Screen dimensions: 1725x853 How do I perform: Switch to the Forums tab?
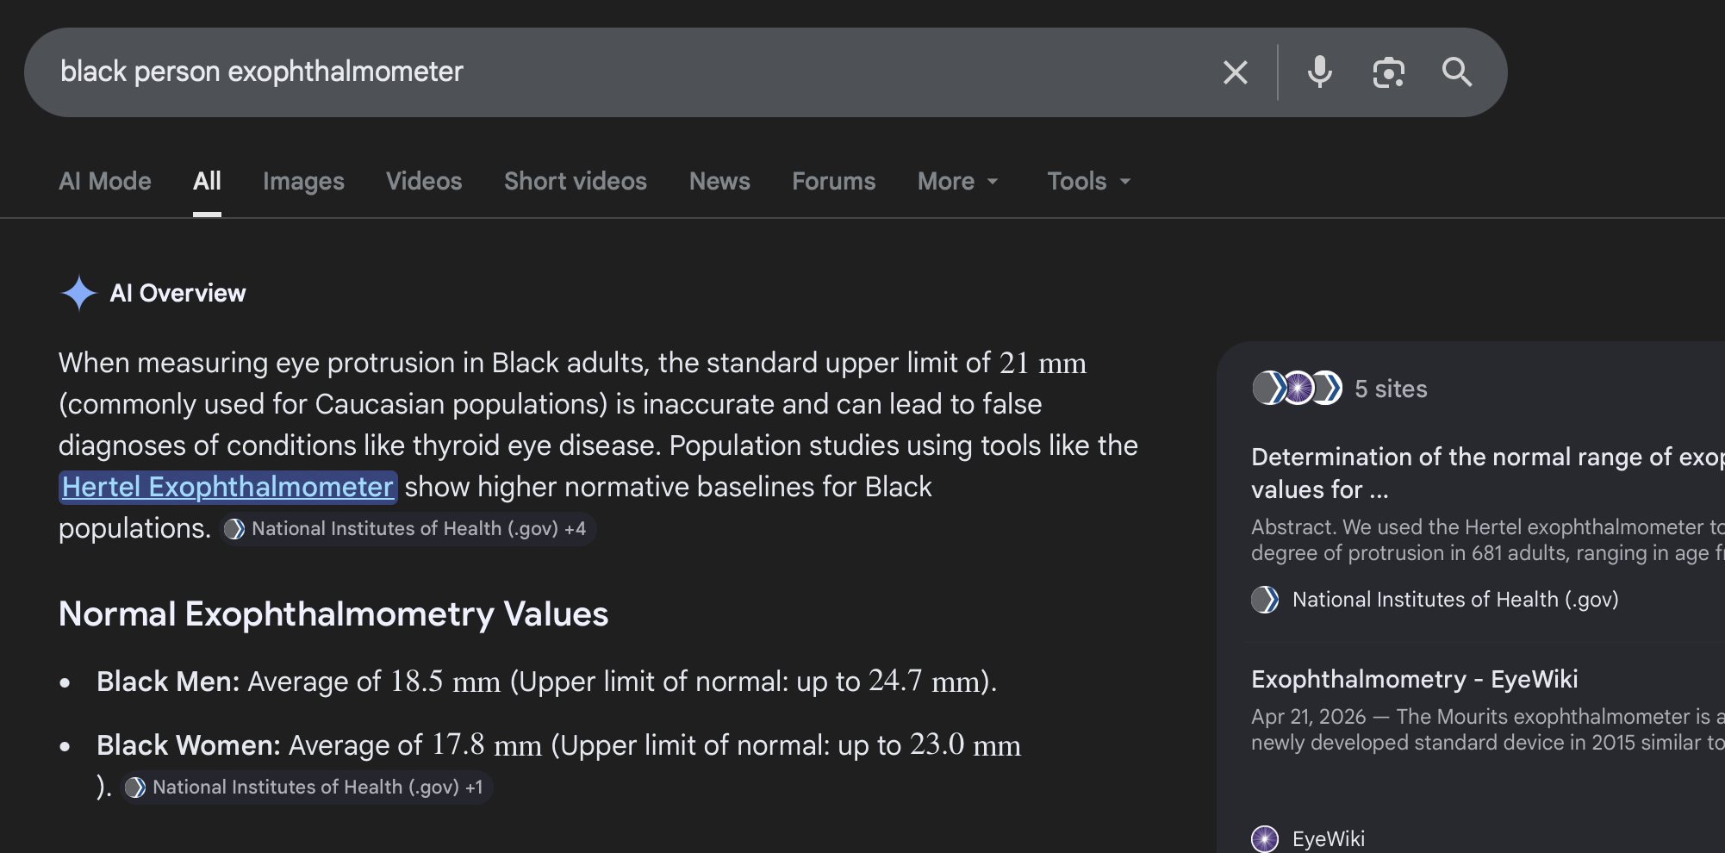834,181
